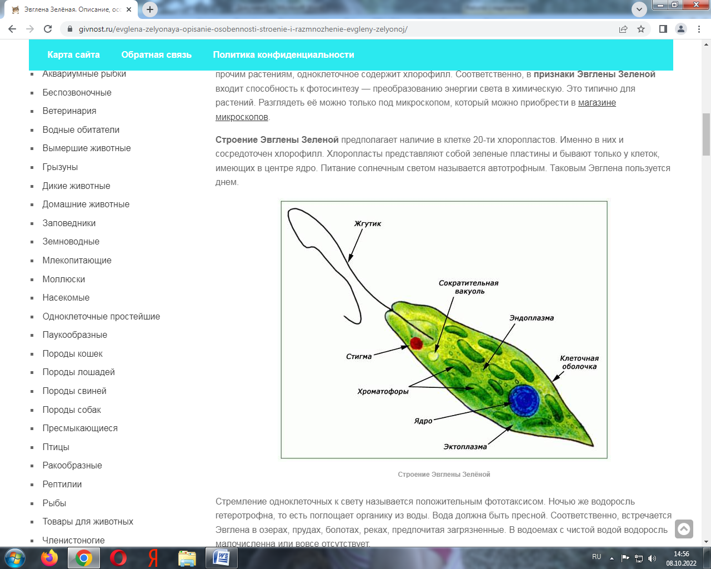Open the Заповедники category
Viewport: 711px width, 569px height.
[x=69, y=223]
